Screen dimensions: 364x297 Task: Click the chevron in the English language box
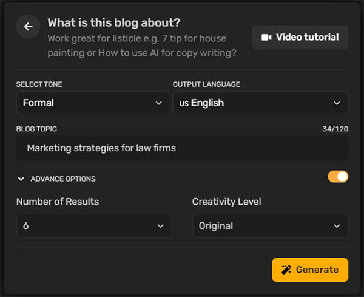[337, 103]
